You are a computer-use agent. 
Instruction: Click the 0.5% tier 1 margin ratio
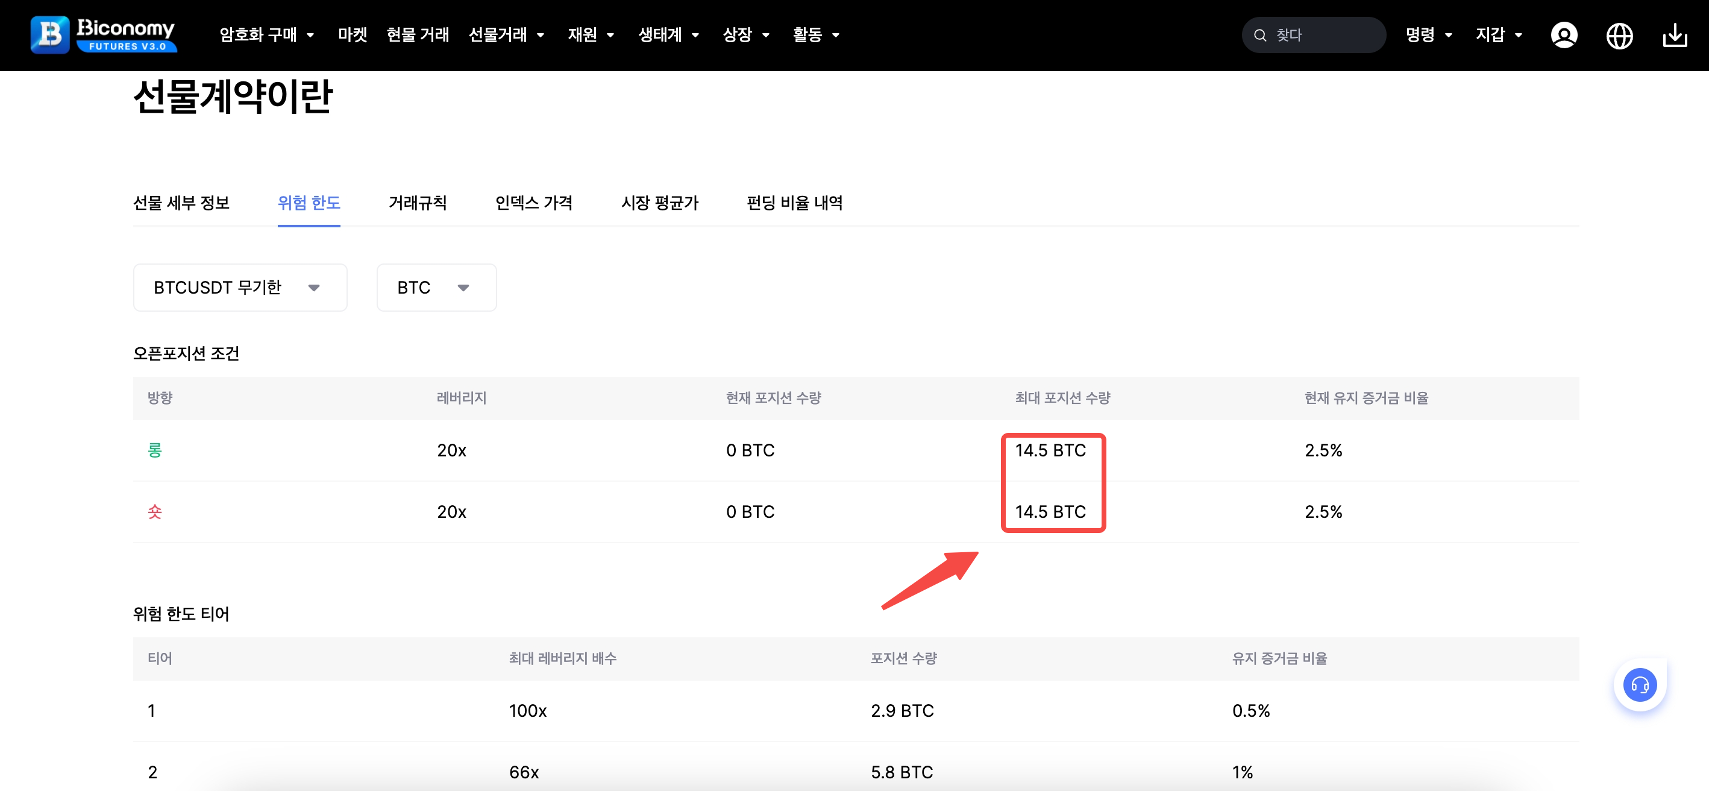pos(1251,711)
